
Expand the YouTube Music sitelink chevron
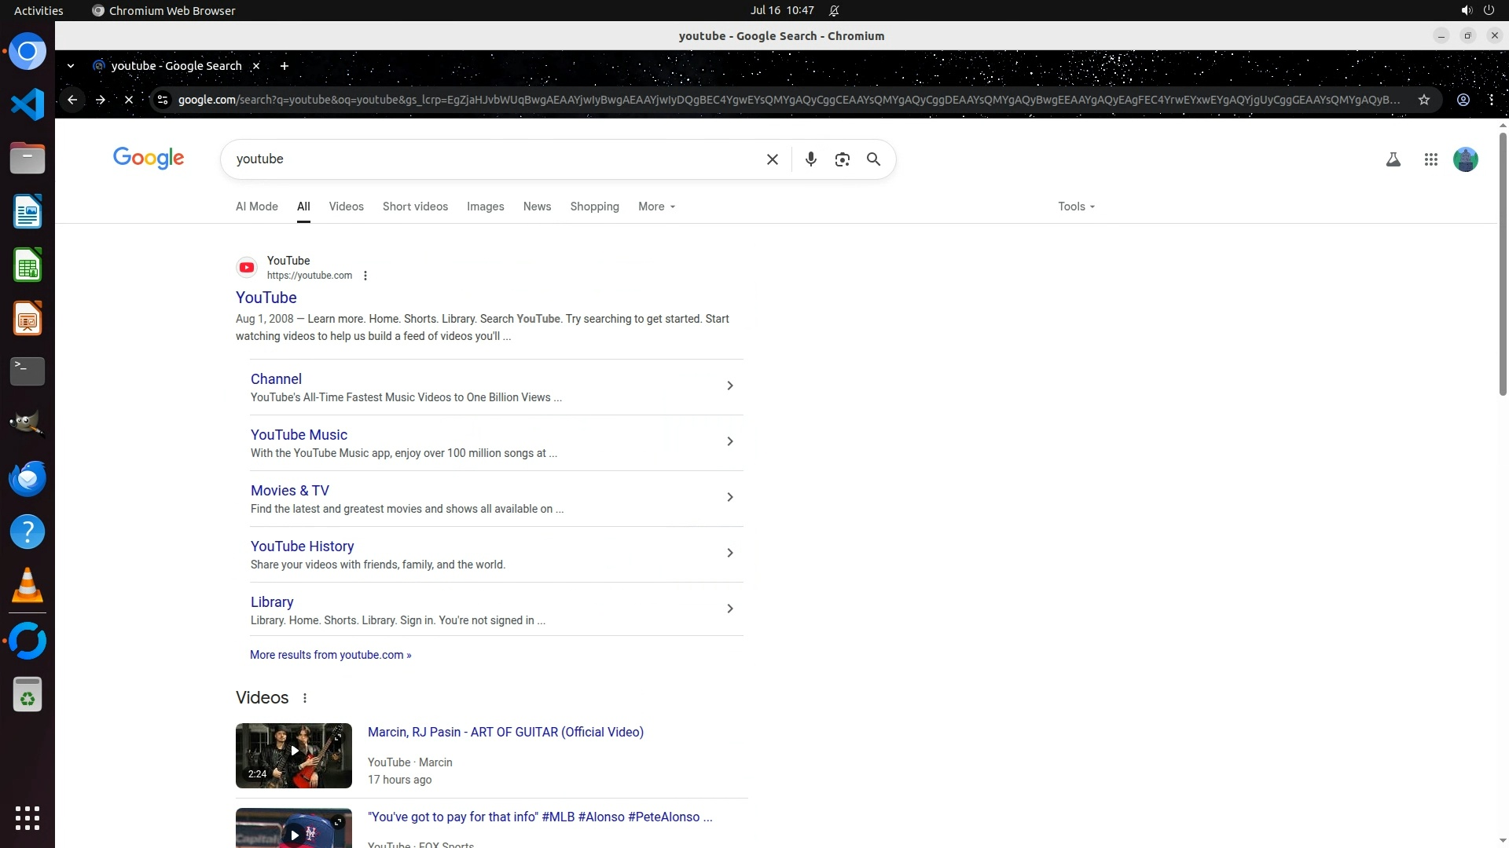[729, 441]
